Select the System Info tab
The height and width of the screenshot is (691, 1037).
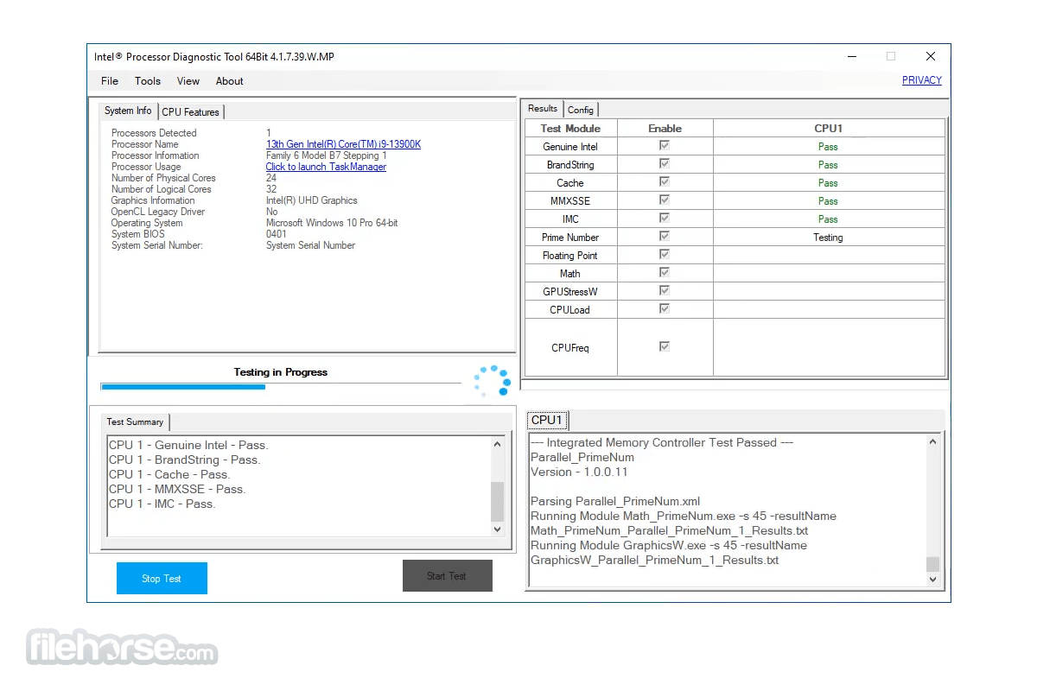(128, 111)
